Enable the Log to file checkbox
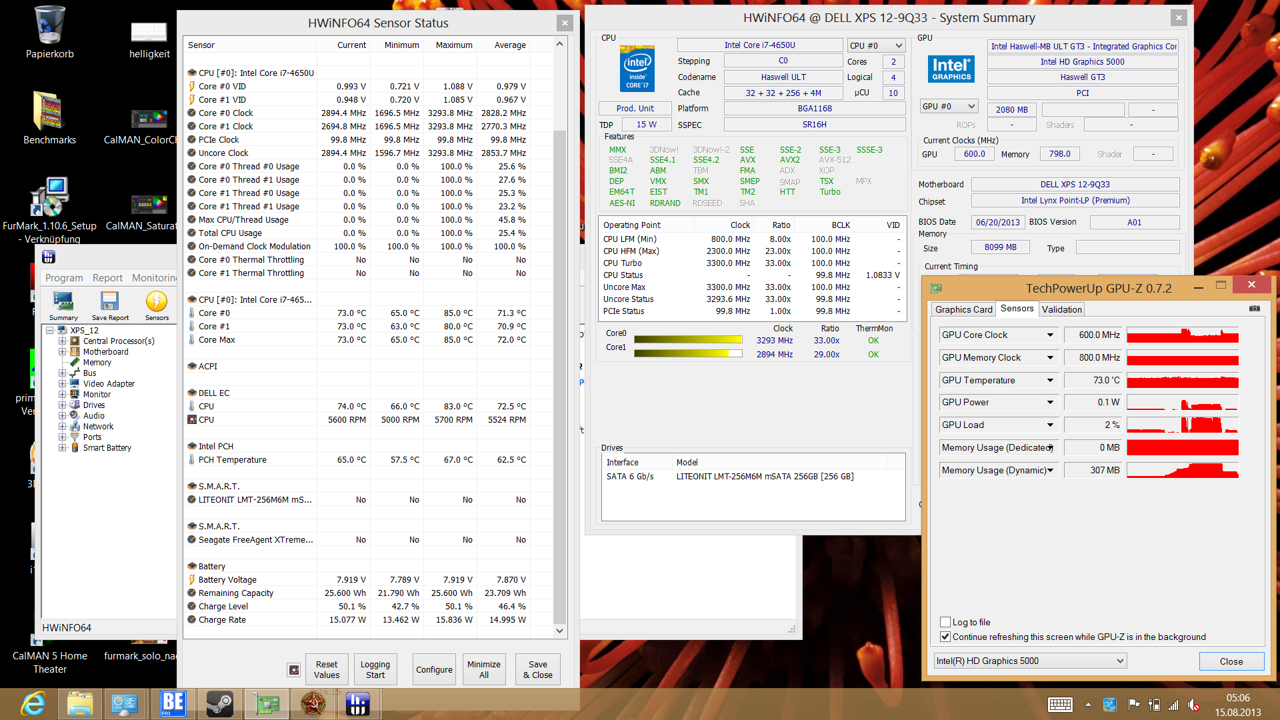 [x=945, y=622]
